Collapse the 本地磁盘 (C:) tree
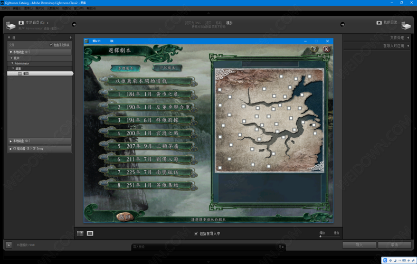 pos(11,52)
